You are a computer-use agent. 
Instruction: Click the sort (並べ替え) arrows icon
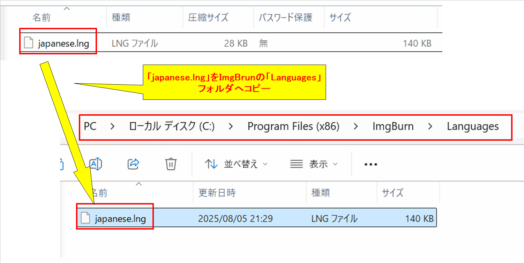(210, 164)
